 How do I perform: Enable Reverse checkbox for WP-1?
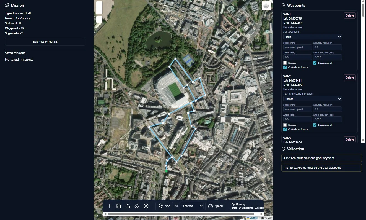tap(285, 63)
